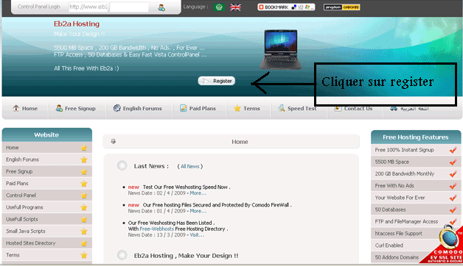The width and height of the screenshot is (463, 266).
Task: Open the All News link
Action: tap(190, 166)
